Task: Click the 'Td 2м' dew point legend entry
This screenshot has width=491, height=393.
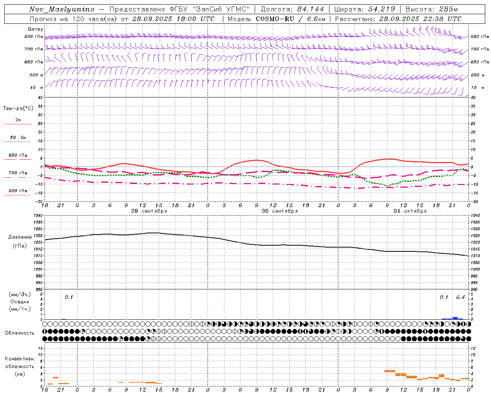Action: coord(18,137)
